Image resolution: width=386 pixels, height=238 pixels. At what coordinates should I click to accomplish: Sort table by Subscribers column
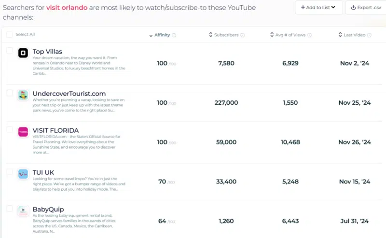click(x=224, y=35)
